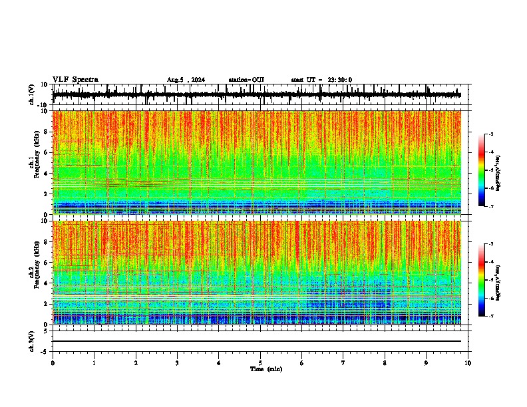
Task: Click time axis tick label "3"
Action: (x=177, y=363)
